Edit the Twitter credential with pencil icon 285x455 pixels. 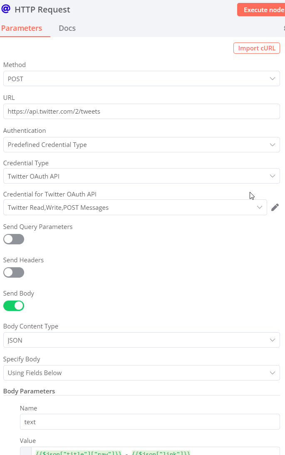275,207
